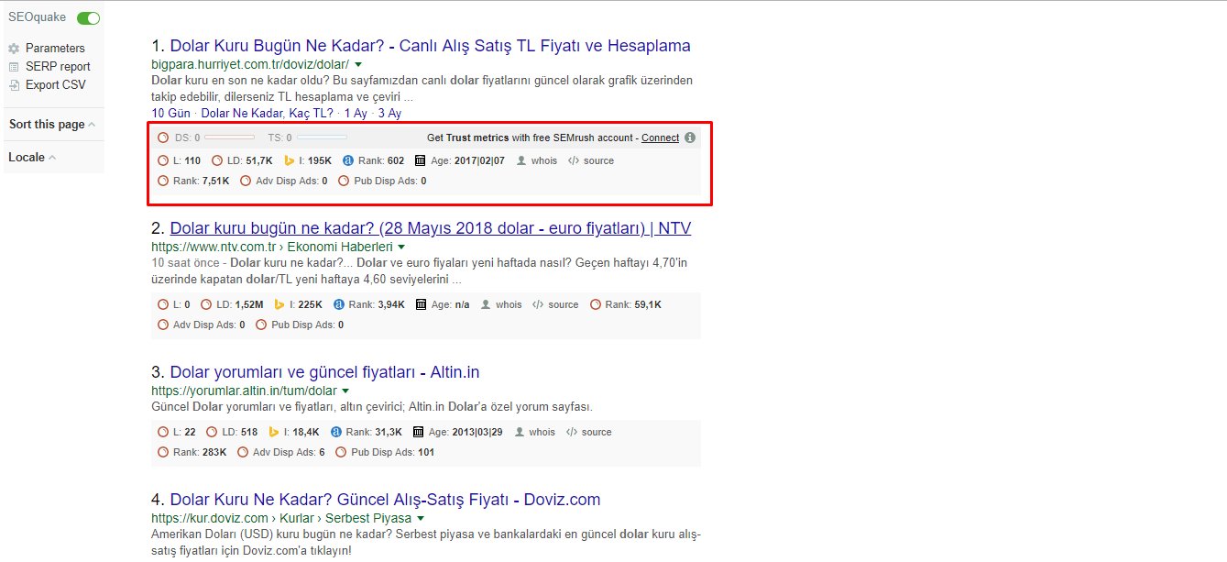Open Adv Disp Ads metric in NTV result
The image size is (1227, 562).
click(x=202, y=325)
